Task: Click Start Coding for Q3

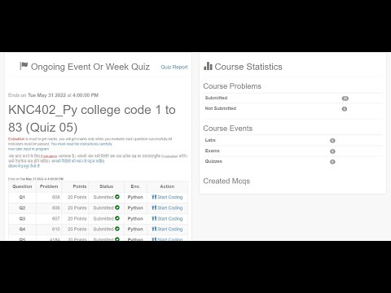Action: [x=167, y=218]
